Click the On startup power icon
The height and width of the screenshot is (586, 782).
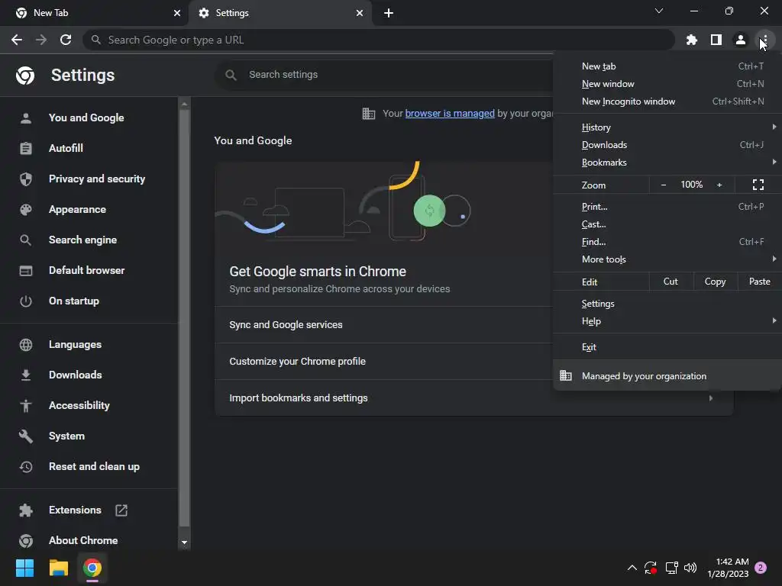tap(25, 301)
